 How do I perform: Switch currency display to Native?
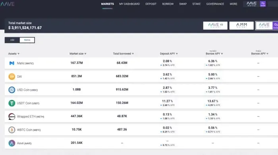(x=27, y=40)
